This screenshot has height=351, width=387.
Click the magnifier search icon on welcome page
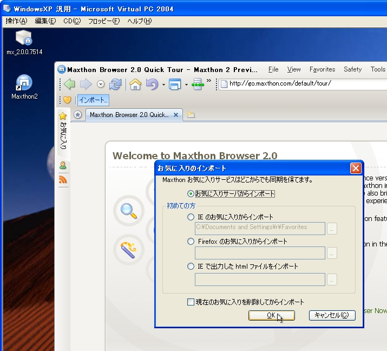pos(129,211)
